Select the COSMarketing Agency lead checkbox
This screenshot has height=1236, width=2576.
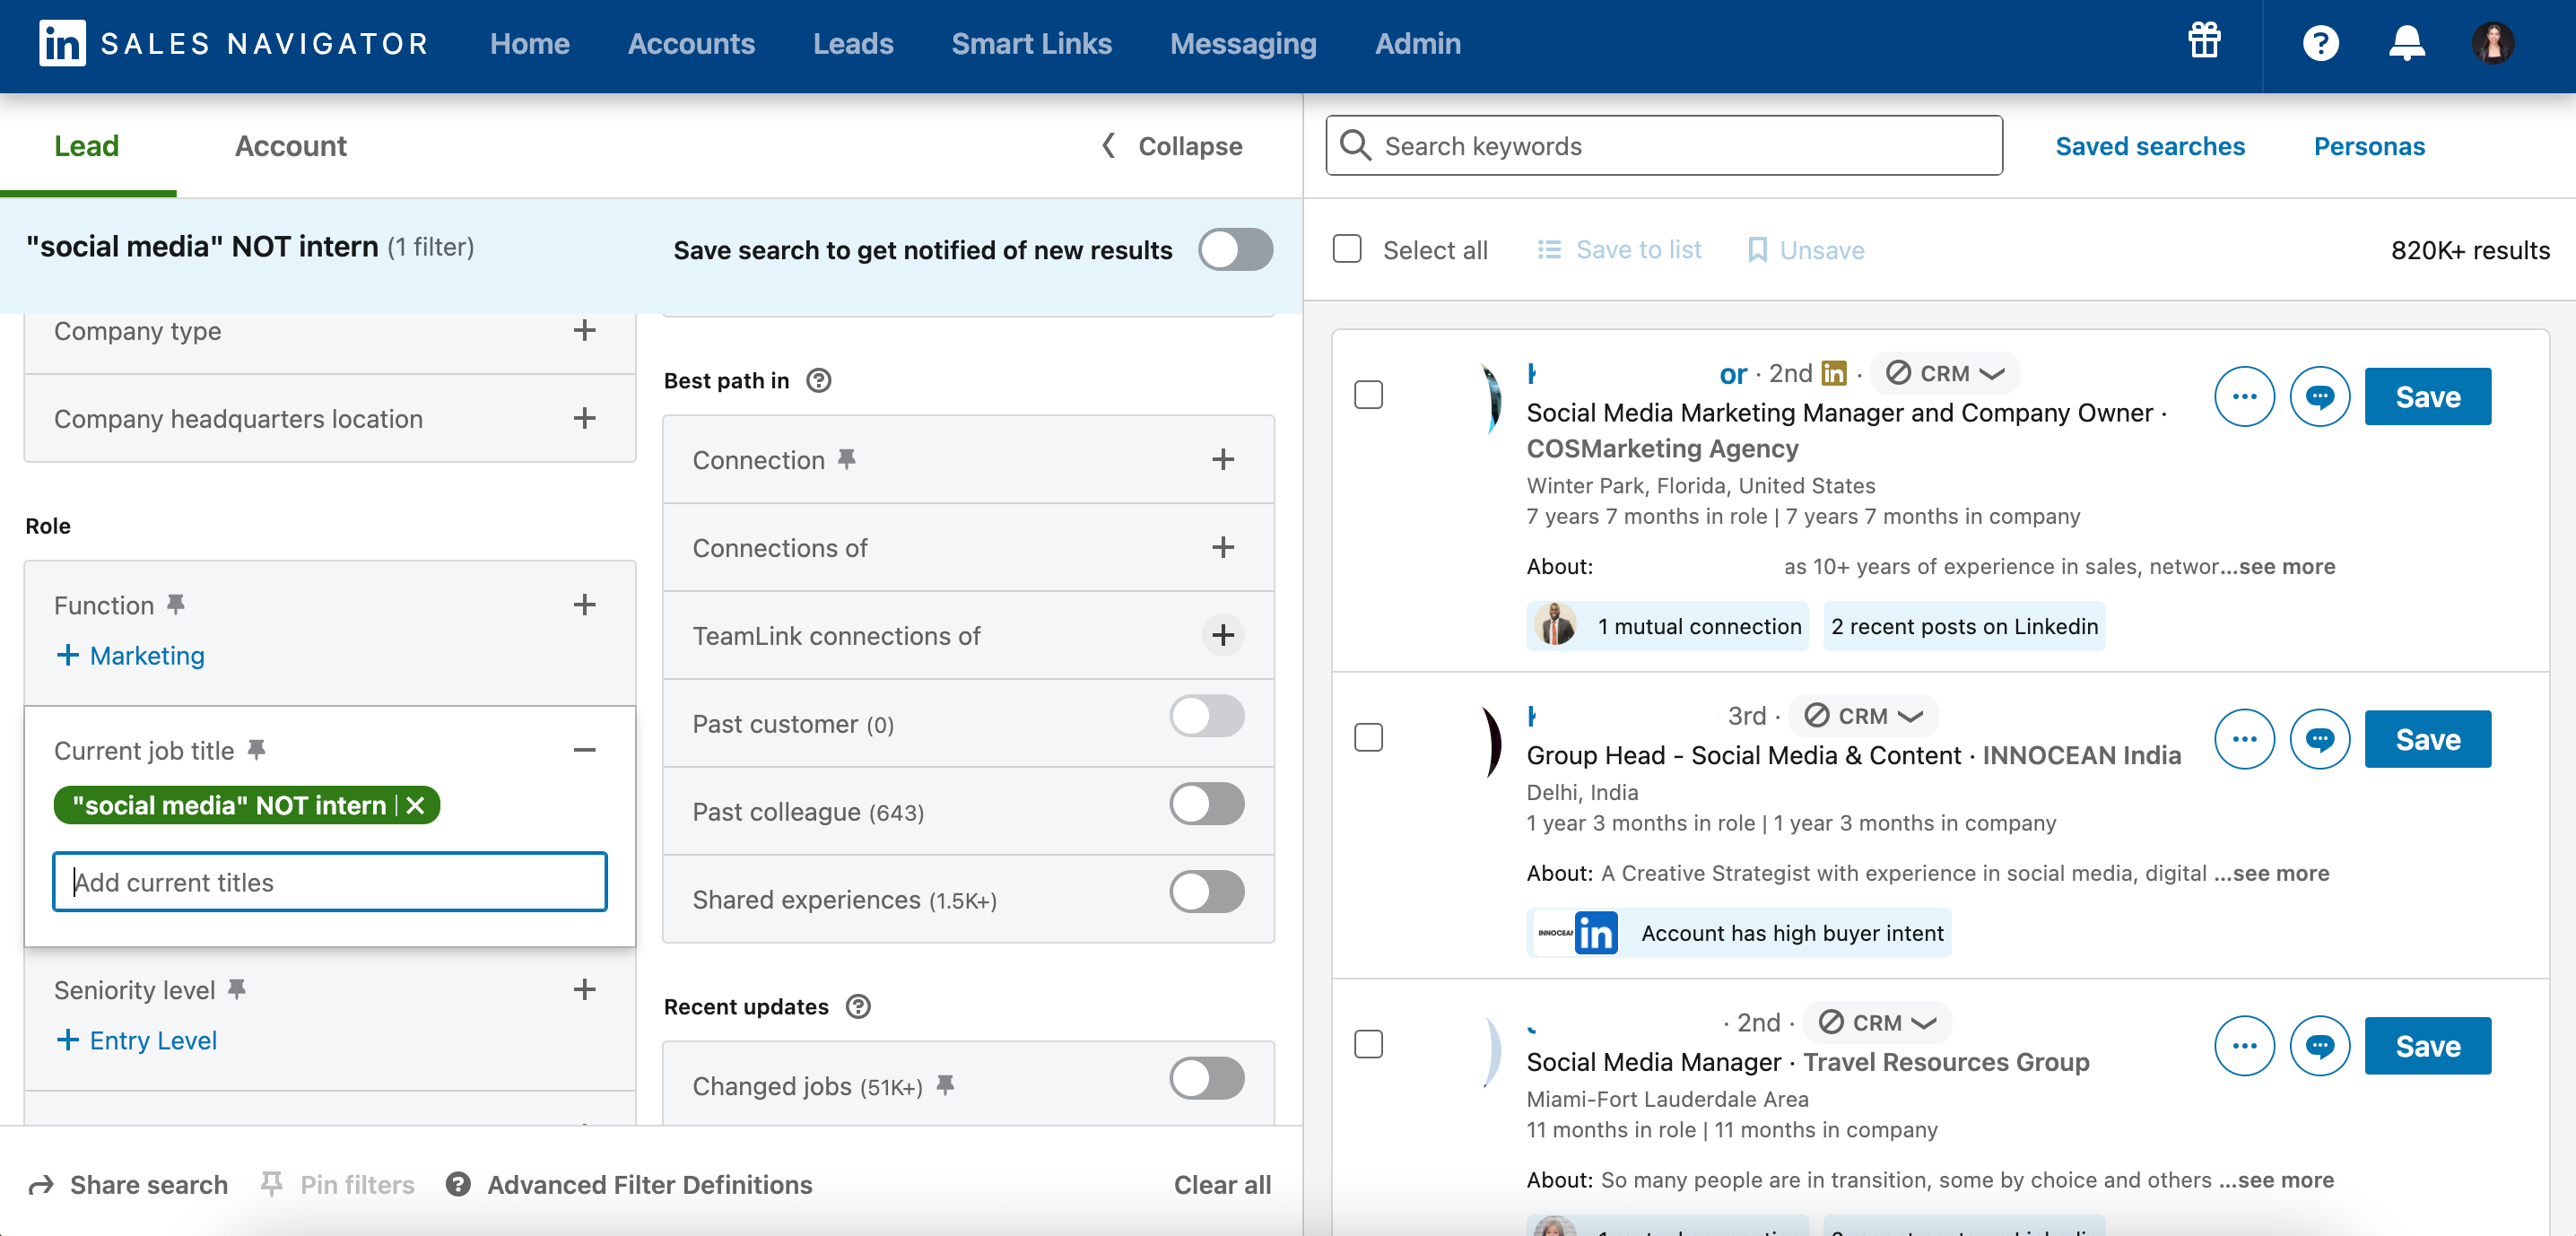click(1368, 394)
